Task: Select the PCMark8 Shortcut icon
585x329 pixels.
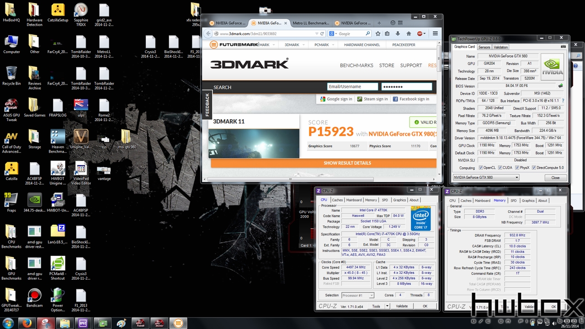Action: tap(58, 268)
